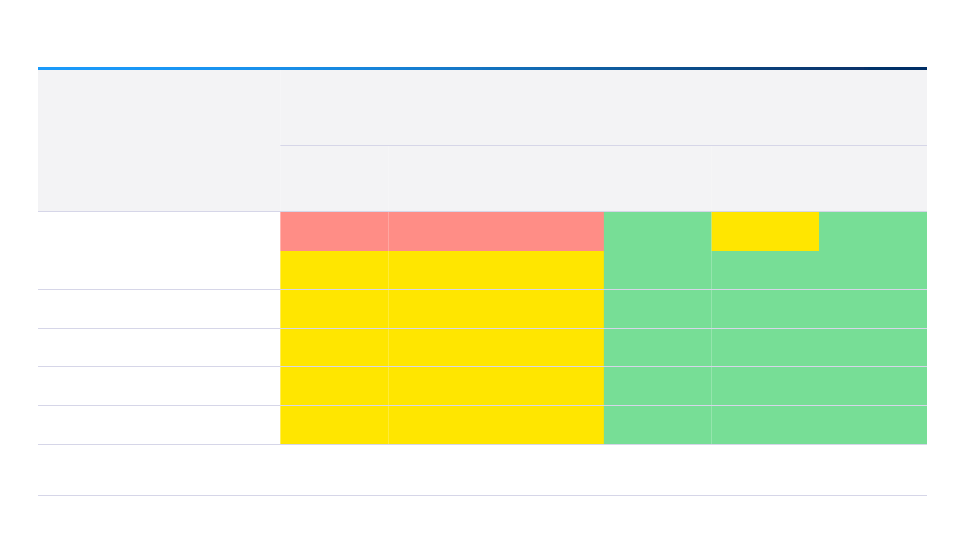Image resolution: width=965 pixels, height=543 pixels.
Task: Click the large gray top-left header cell
Action: pos(159,141)
